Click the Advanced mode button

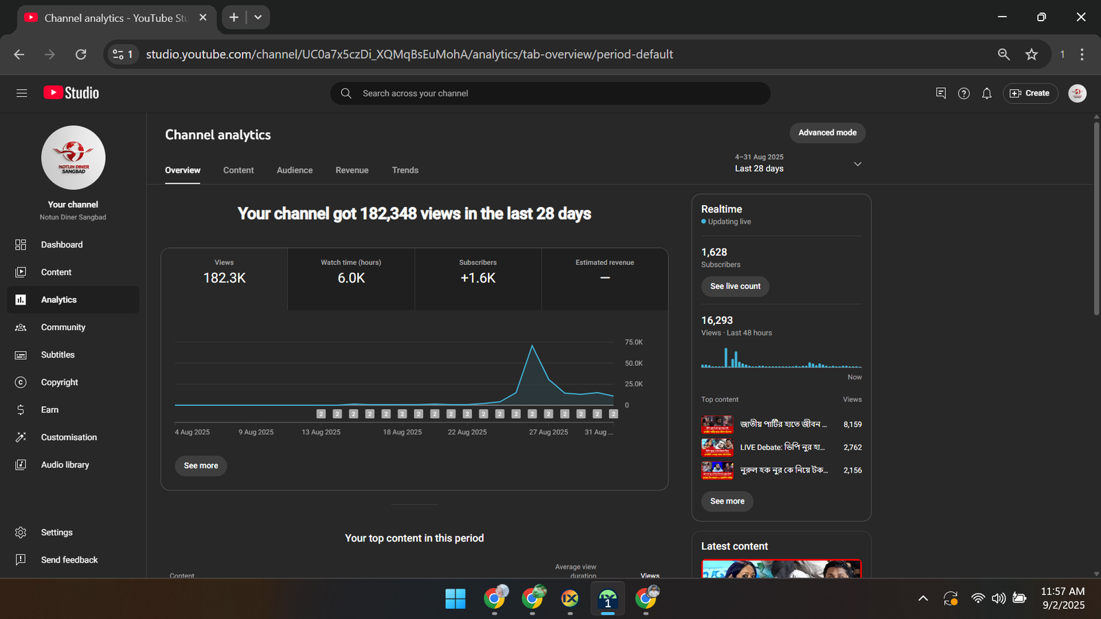pyautogui.click(x=827, y=133)
